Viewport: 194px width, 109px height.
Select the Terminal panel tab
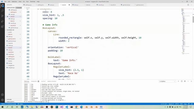(27, 81)
